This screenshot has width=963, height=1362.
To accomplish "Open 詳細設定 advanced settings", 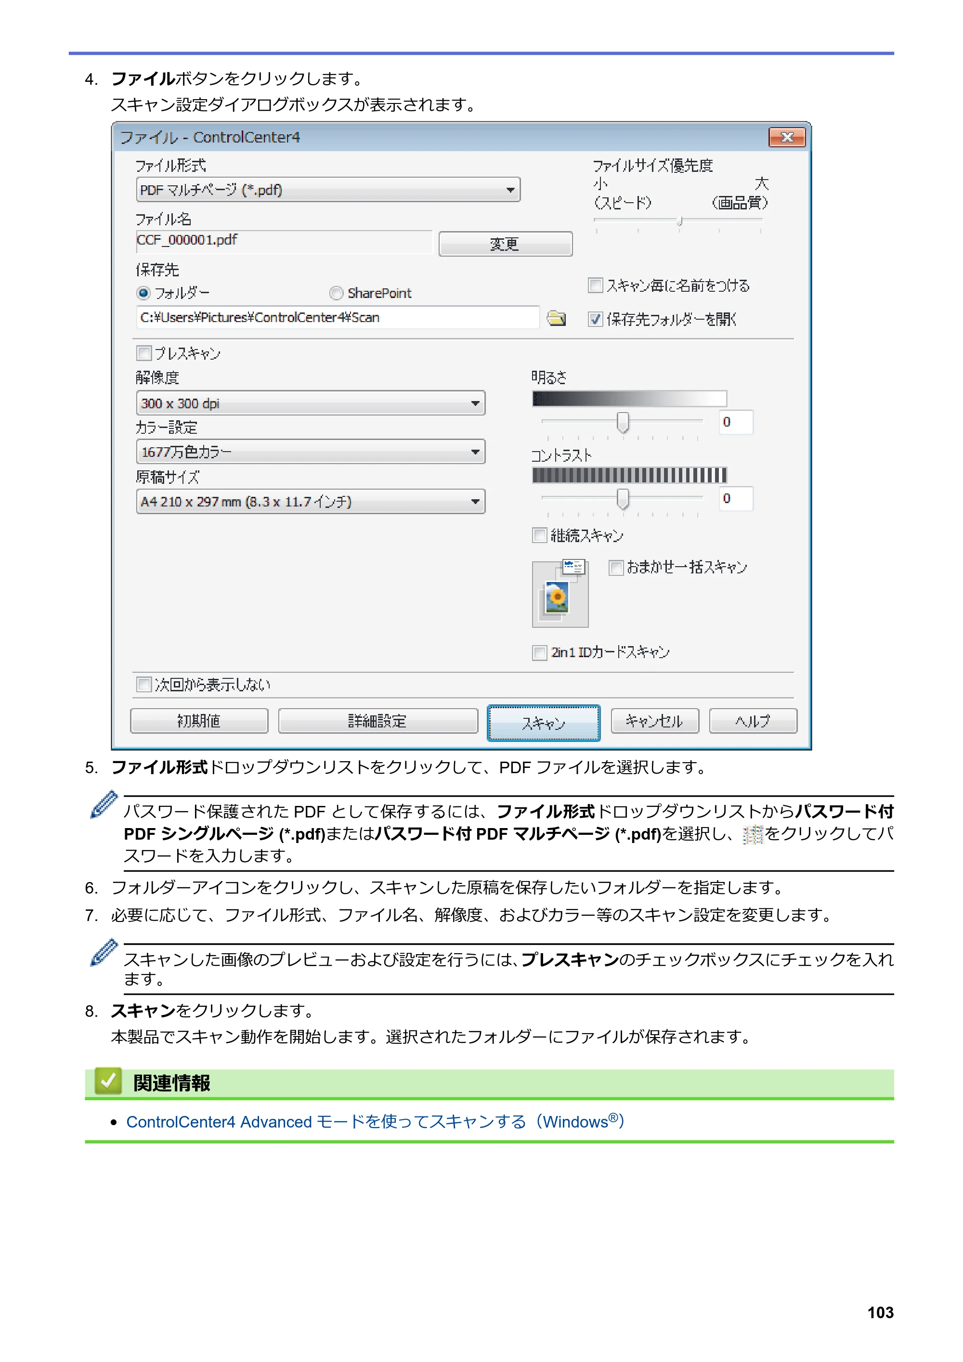I will tap(378, 721).
